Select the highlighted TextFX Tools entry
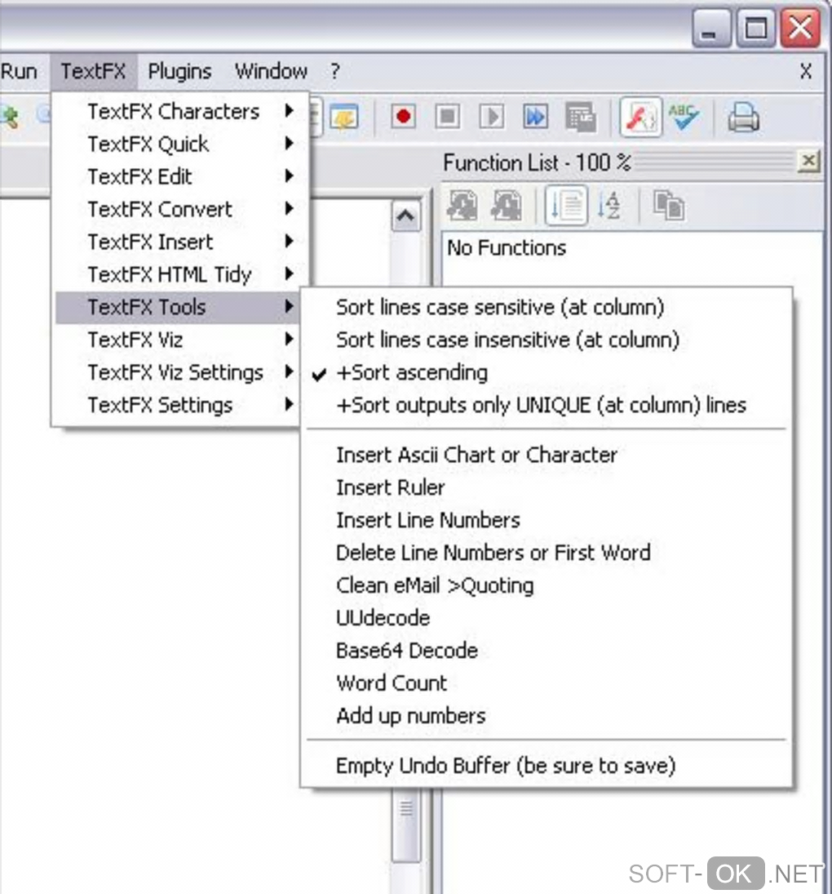Viewport: 832px width, 894px height. [177, 307]
